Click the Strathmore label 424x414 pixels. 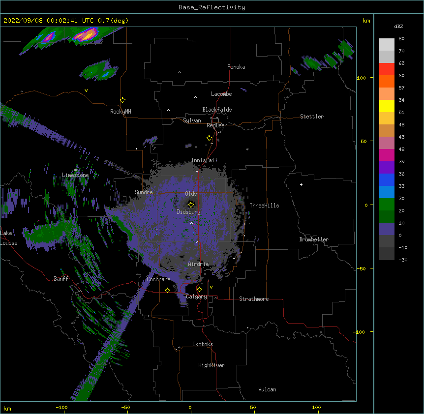(254, 299)
